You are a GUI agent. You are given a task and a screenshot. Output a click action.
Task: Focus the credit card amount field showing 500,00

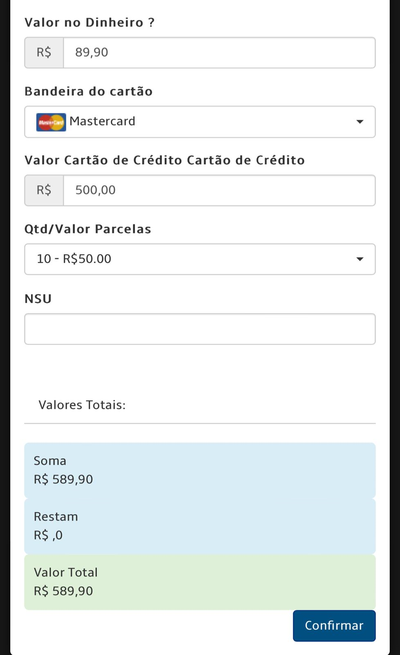tap(219, 190)
